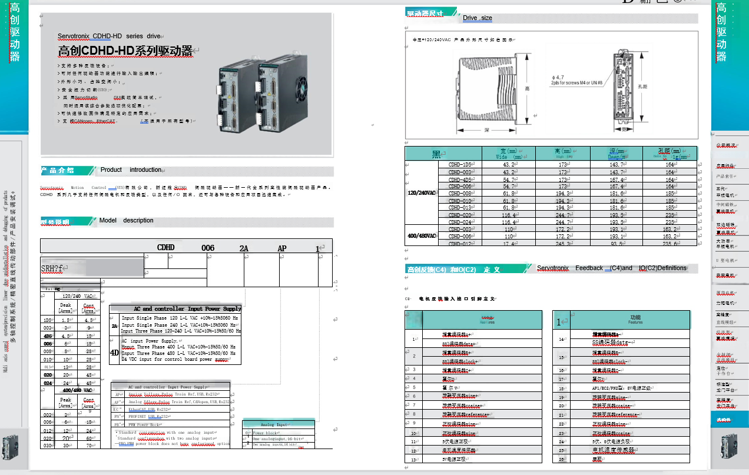The width and height of the screenshot is (749, 475).
Task: Click the "CDHD-1D5" cell in the size table
Action: (x=460, y=165)
